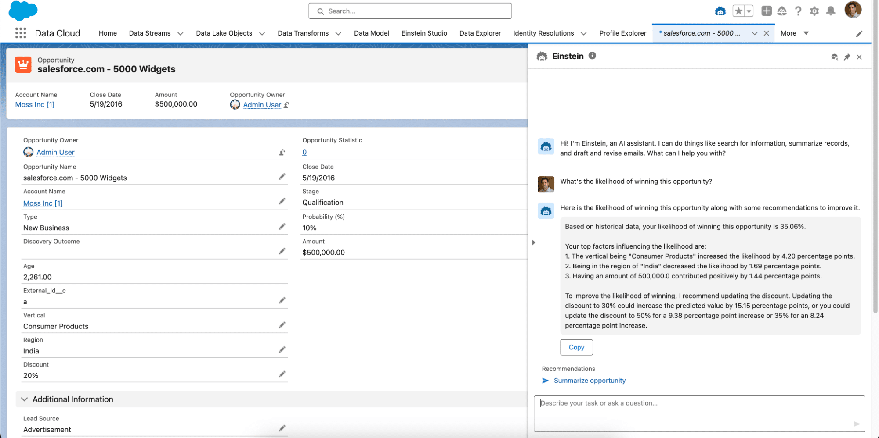The height and width of the screenshot is (438, 879).
Task: Click the Opportunity crown icon
Action: (x=23, y=64)
